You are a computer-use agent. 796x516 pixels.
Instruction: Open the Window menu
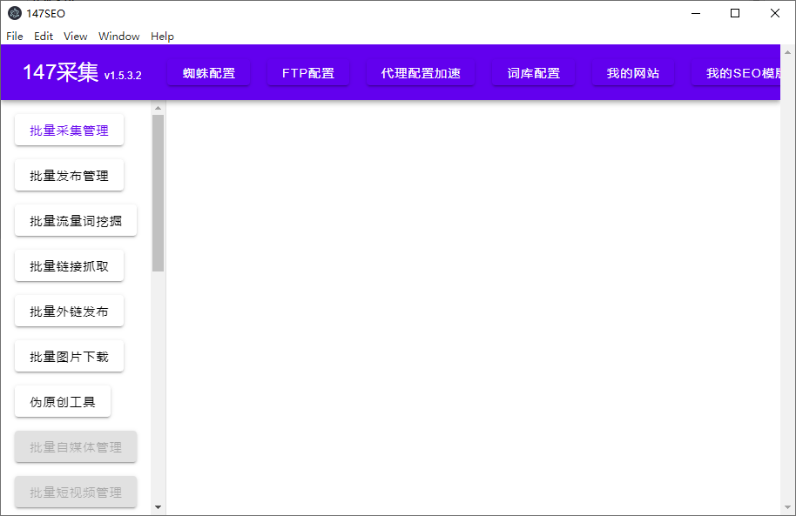[x=119, y=36]
